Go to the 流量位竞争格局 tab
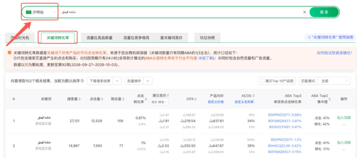357x158 pixels. click(x=136, y=38)
